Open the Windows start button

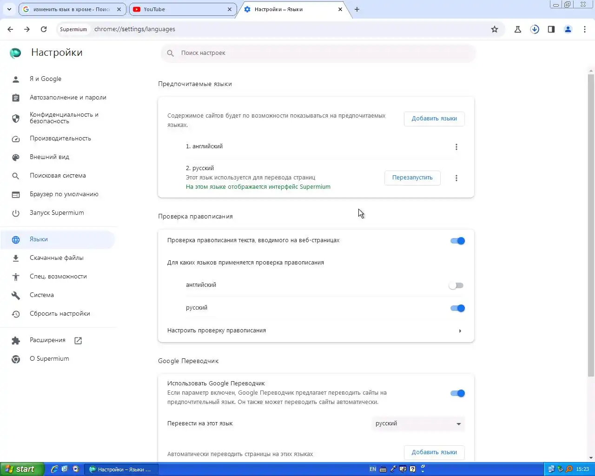pyautogui.click(x=22, y=469)
